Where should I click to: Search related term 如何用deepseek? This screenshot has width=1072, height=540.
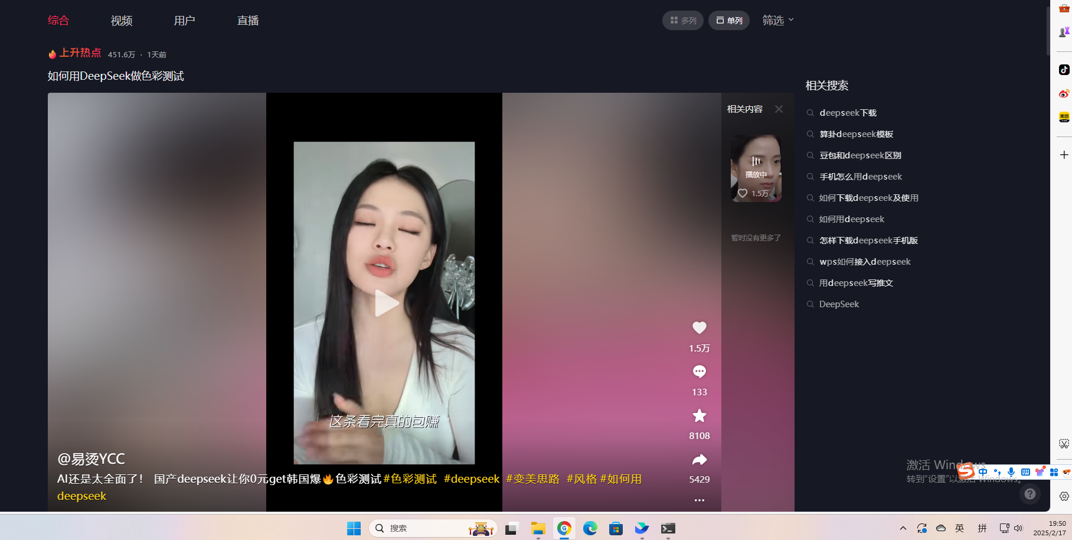click(851, 219)
